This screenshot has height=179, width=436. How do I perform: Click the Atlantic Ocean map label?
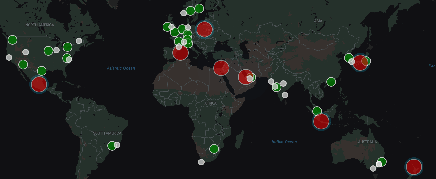click(121, 68)
